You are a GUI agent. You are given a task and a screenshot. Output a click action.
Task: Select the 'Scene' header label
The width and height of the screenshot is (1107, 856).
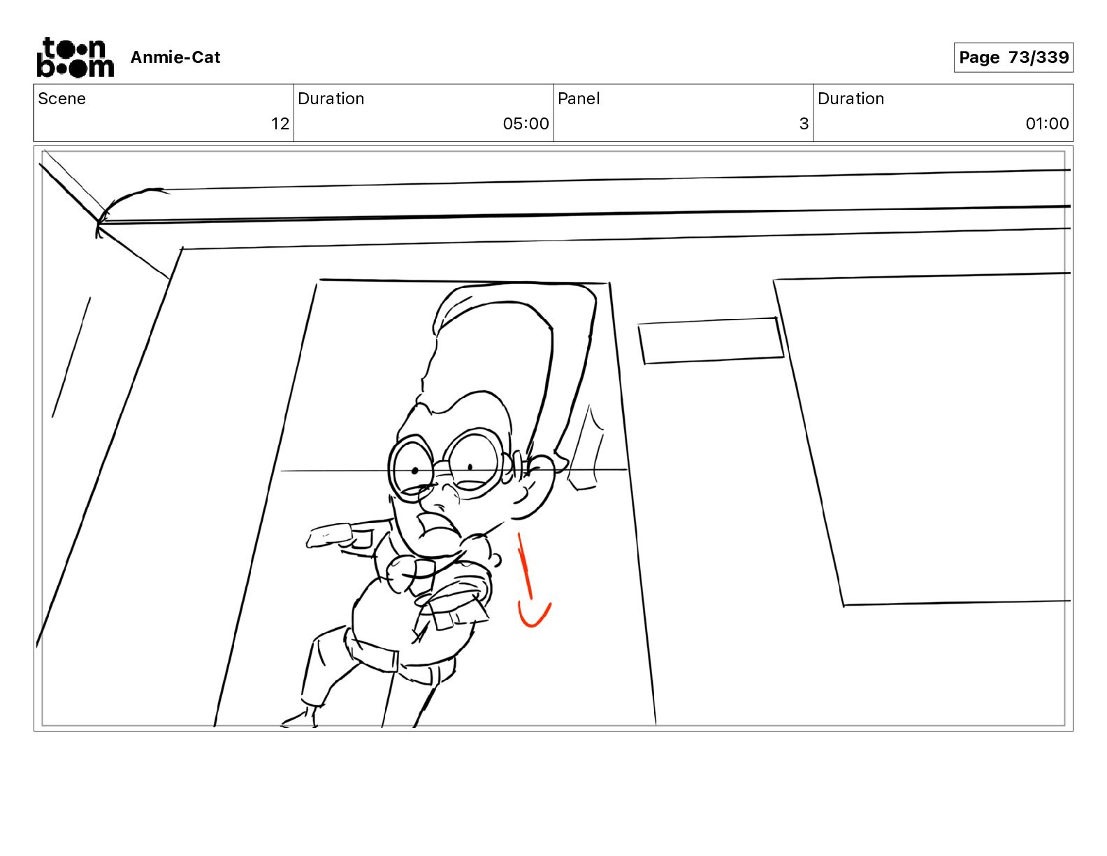point(61,99)
